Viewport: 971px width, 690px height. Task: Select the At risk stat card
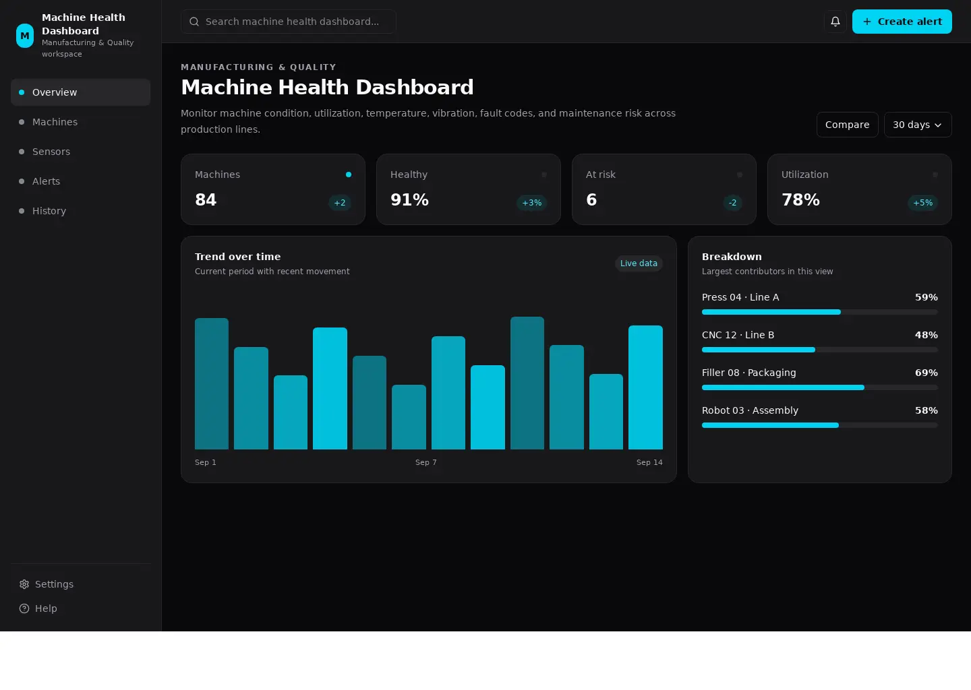[664, 189]
